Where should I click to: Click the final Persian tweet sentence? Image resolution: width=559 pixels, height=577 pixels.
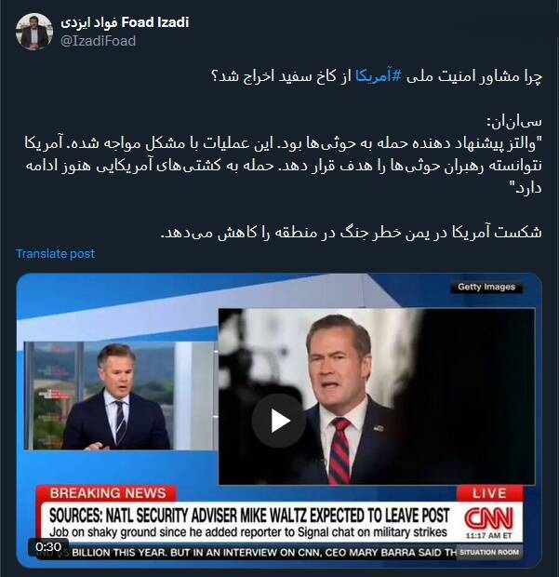(x=352, y=233)
